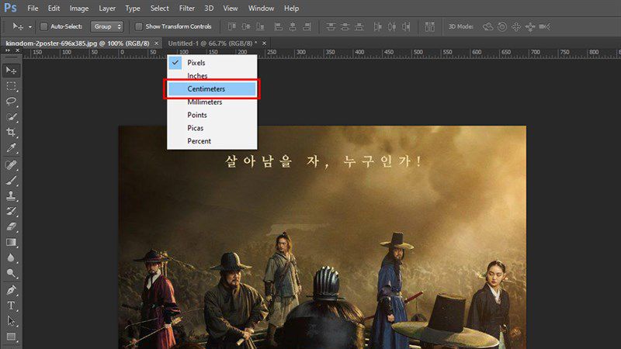This screenshot has height=349, width=621.
Task: Select the Eyedropper tool
Action: pyautogui.click(x=11, y=148)
